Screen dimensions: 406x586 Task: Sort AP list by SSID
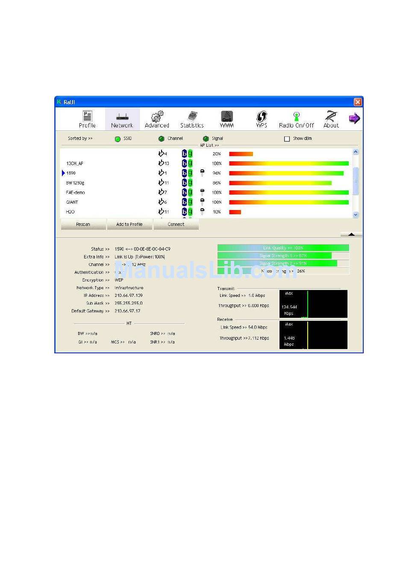118,139
